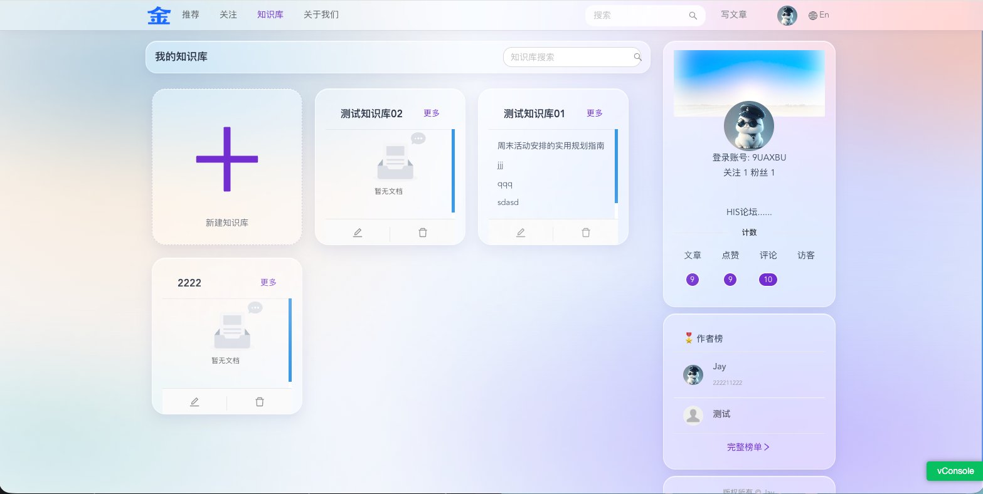The image size is (983, 494).
Task: Click the HIS论坛...... signature text
Action: [x=749, y=212]
